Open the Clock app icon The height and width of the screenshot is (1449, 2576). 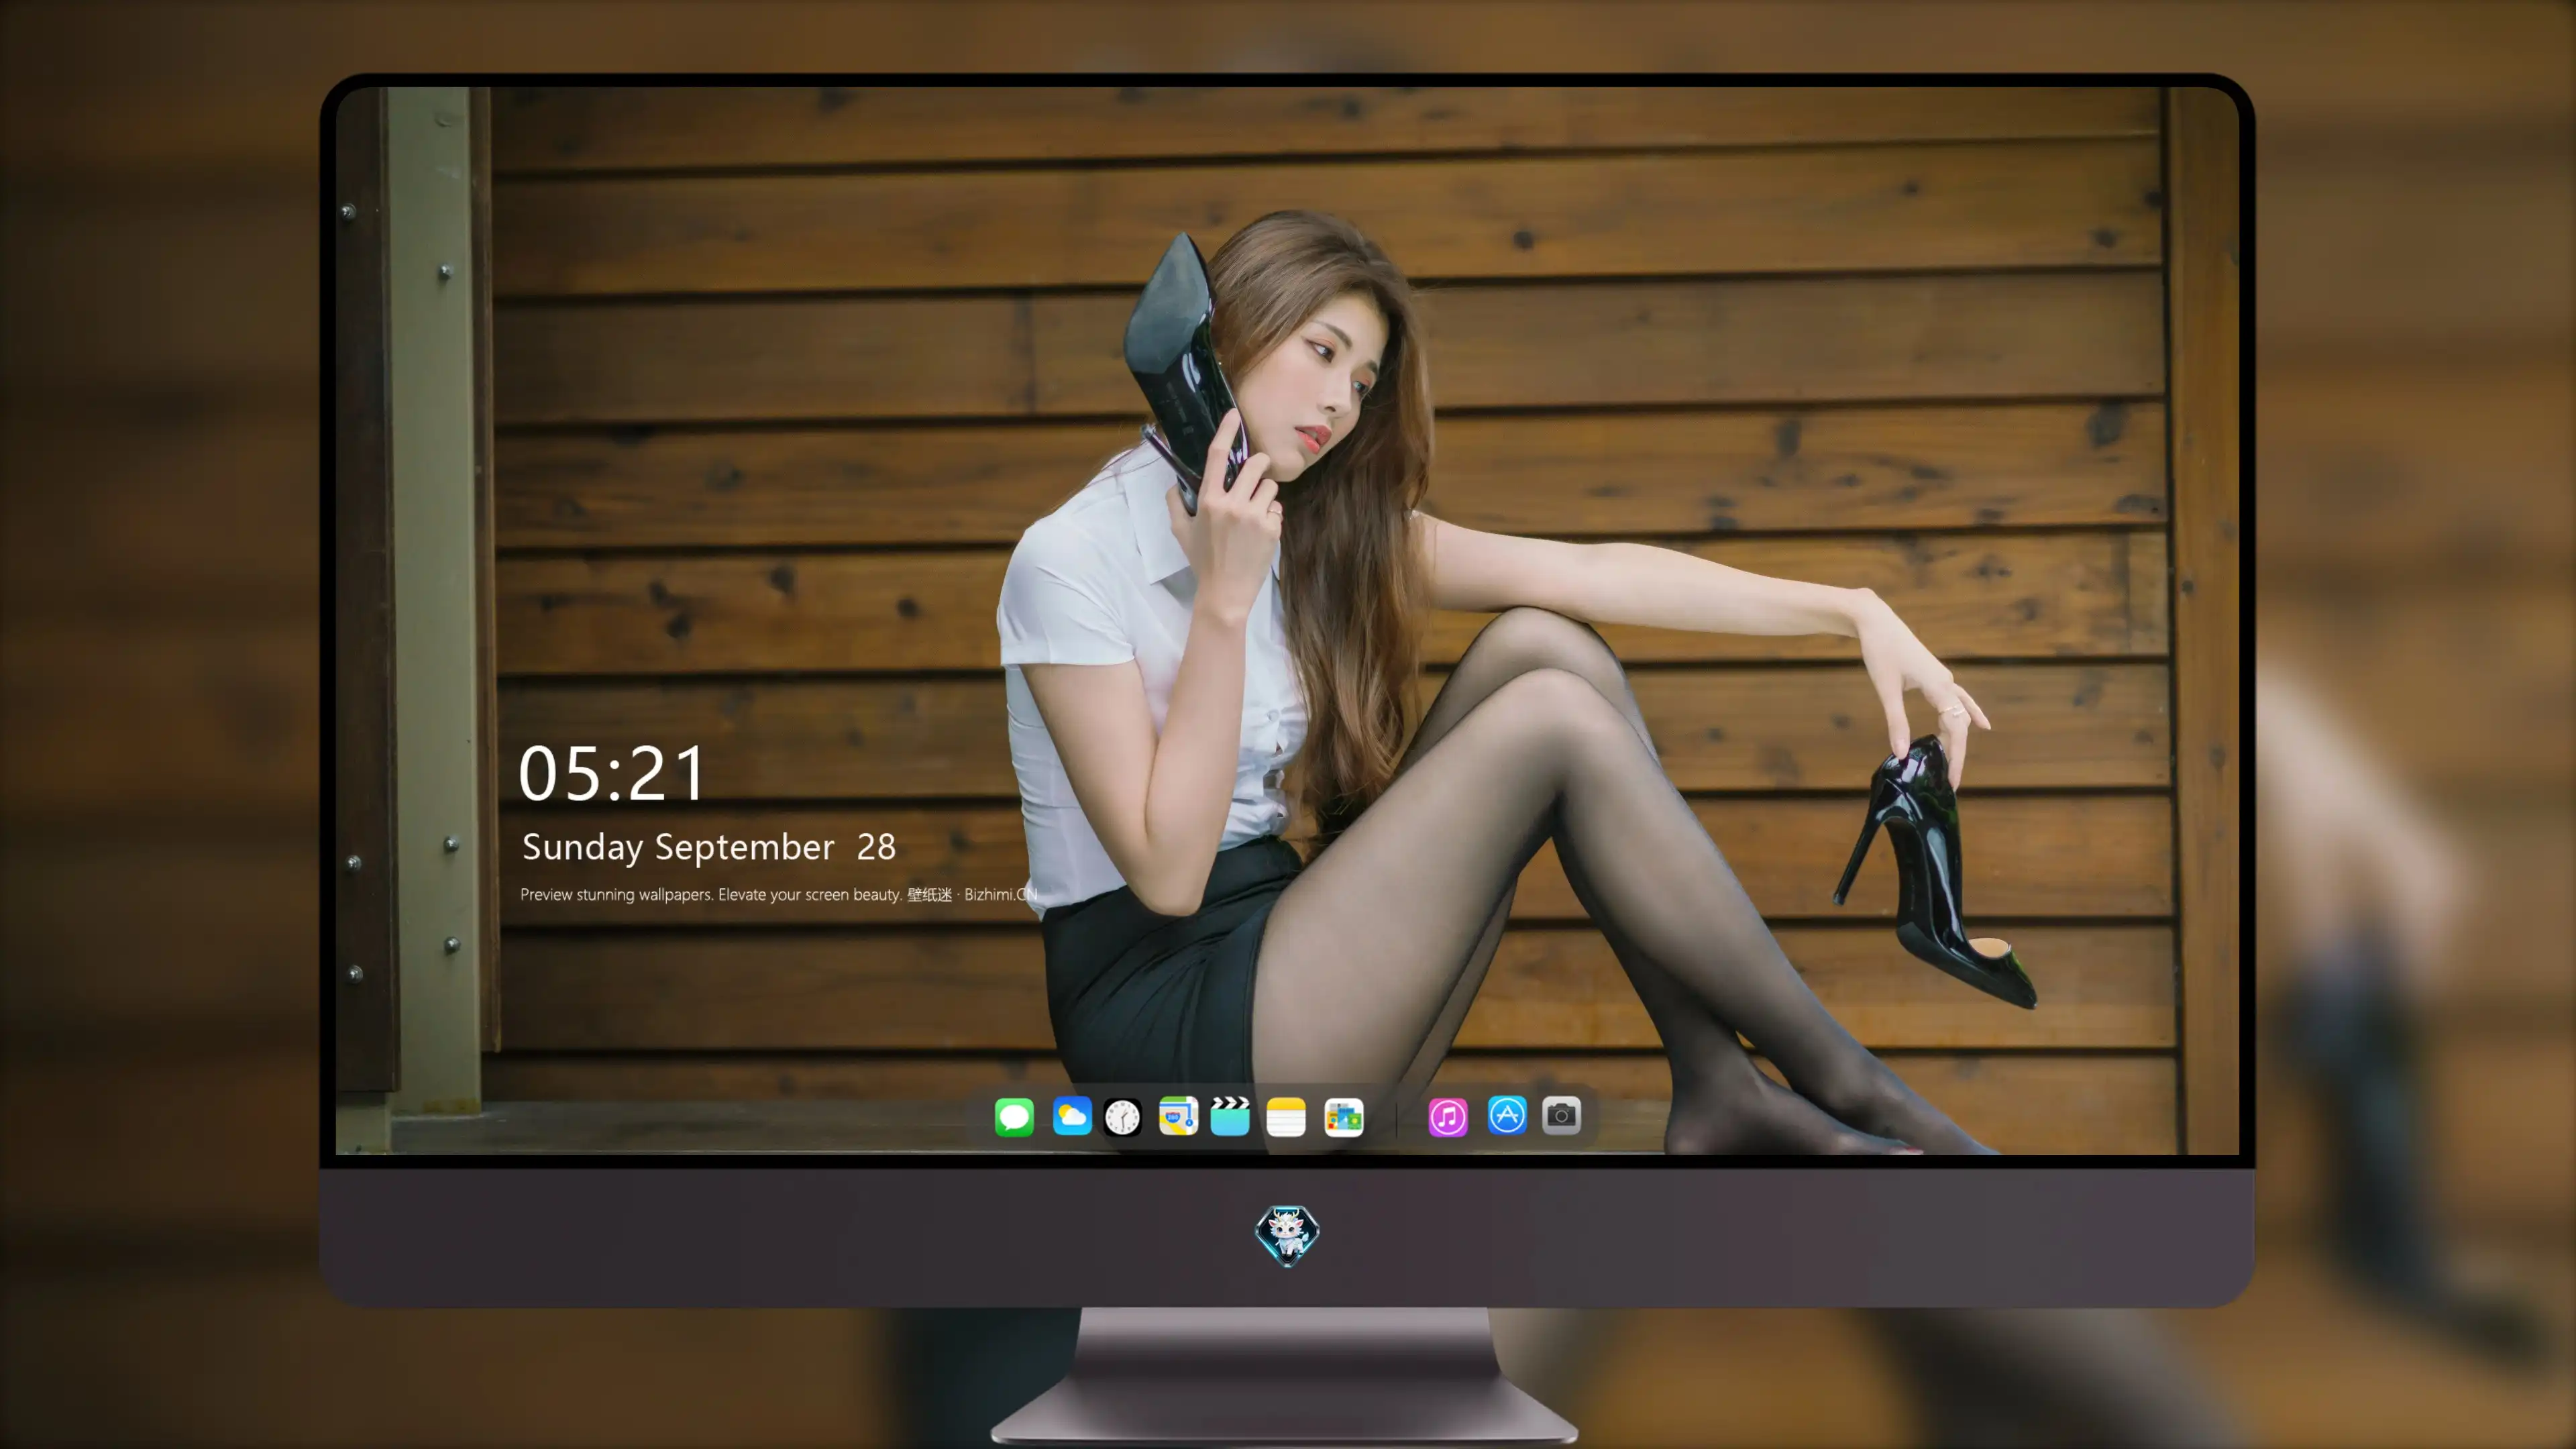coord(1123,1116)
